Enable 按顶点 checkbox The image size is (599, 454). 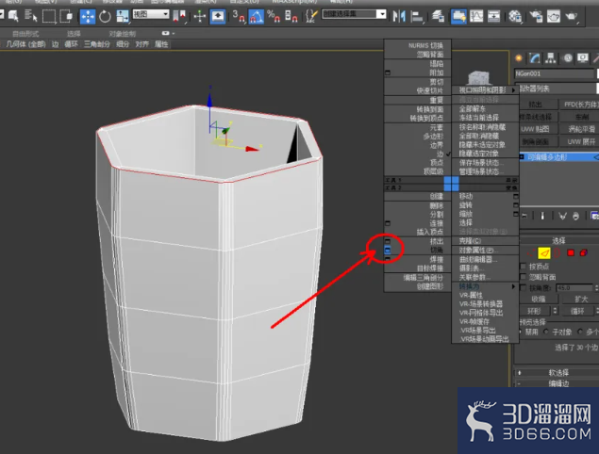click(523, 266)
